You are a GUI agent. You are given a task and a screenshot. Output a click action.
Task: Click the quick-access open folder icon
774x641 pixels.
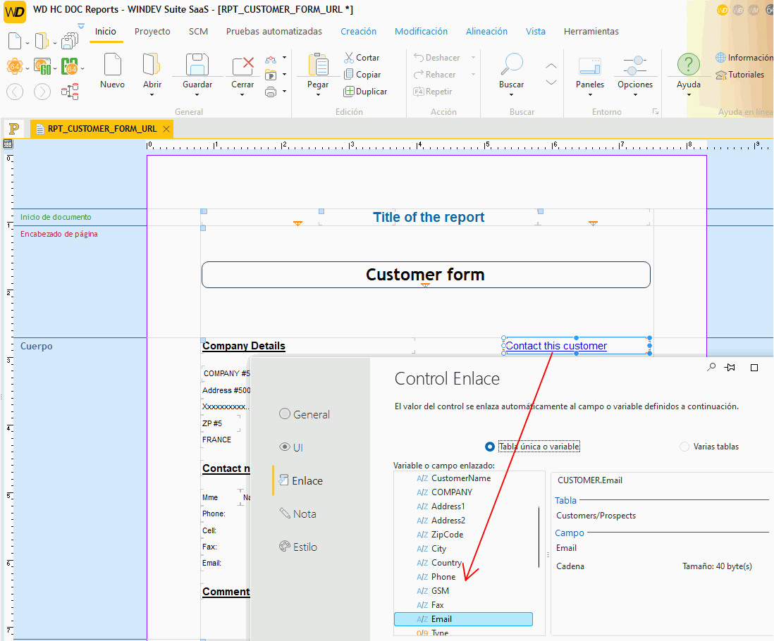click(x=42, y=41)
